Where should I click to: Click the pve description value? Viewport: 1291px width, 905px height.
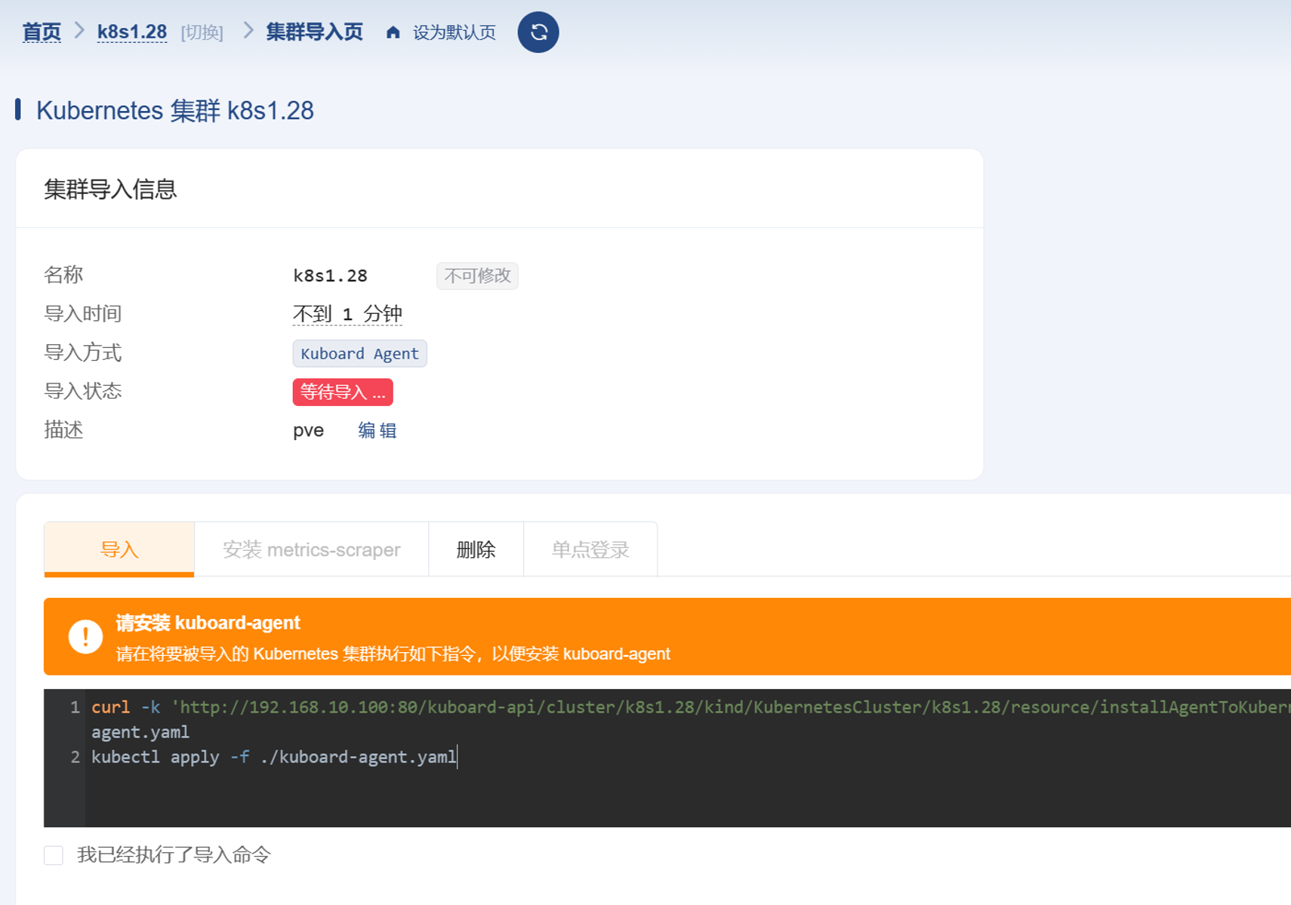coord(308,430)
